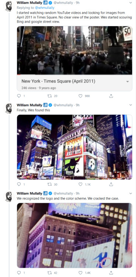Retweet the tweet with 20 retweets
The width and height of the screenshot is (136, 277).
(x=49, y=96)
